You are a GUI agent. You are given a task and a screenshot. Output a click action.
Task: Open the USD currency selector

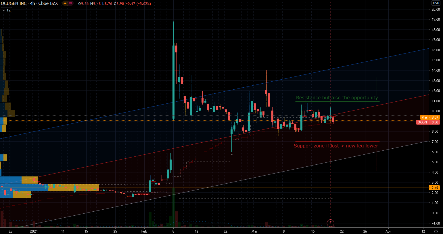[x=436, y=3]
